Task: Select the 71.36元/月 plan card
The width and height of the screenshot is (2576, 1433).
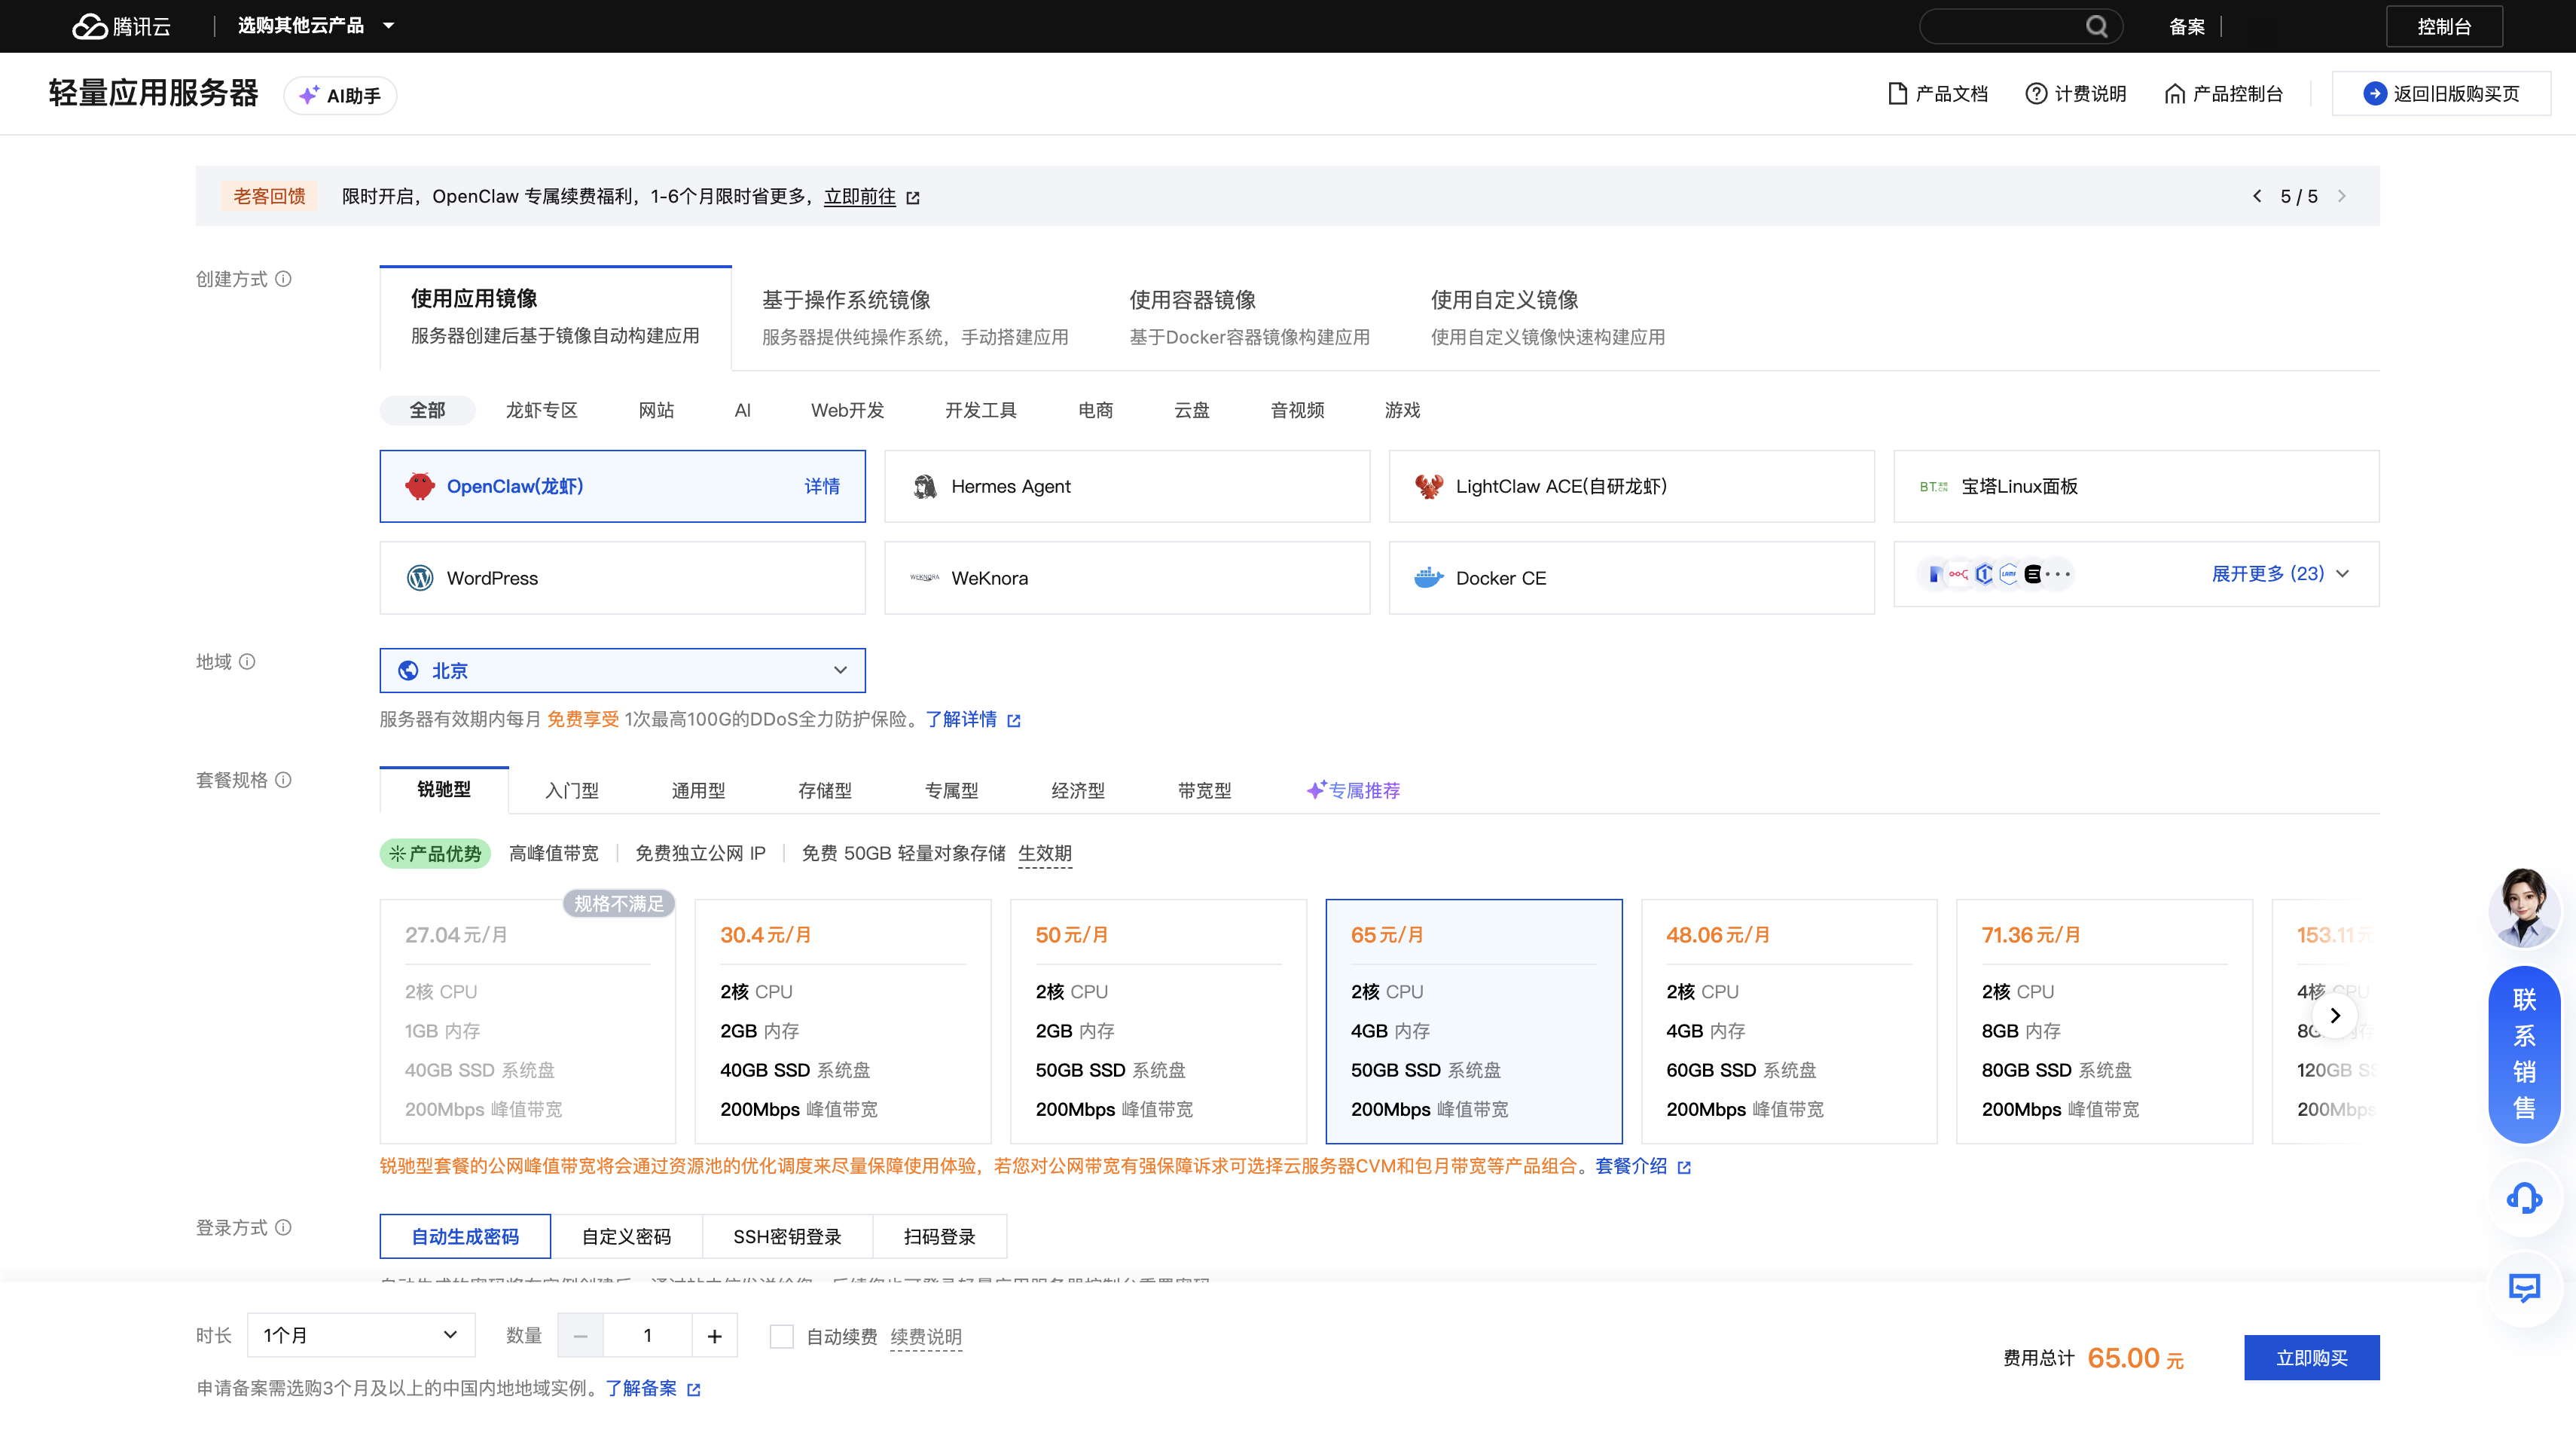Action: pos(2104,1021)
